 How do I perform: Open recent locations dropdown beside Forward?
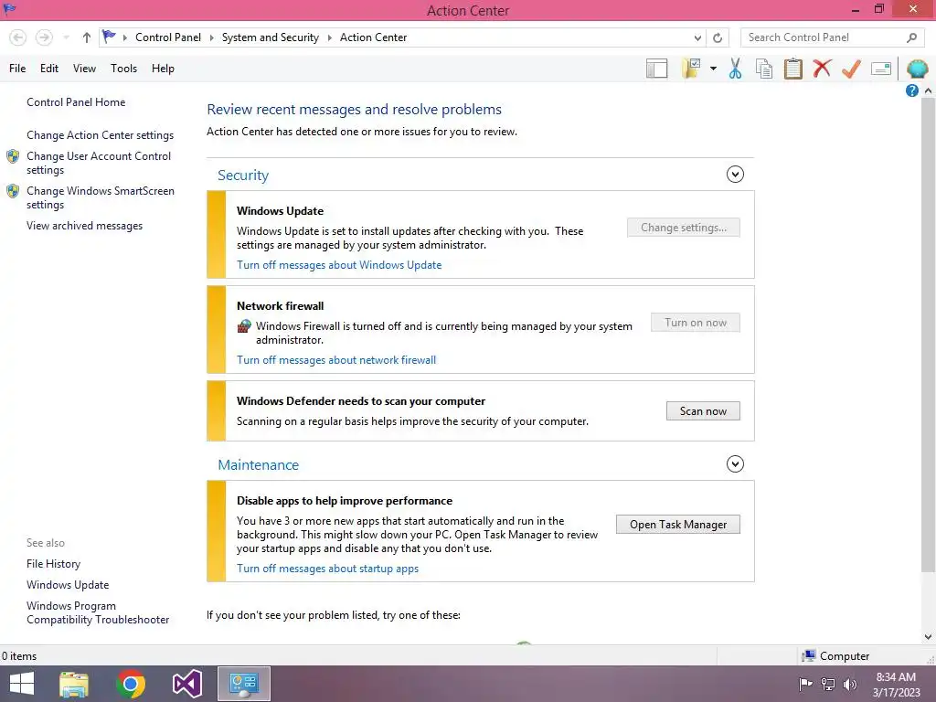(x=66, y=37)
